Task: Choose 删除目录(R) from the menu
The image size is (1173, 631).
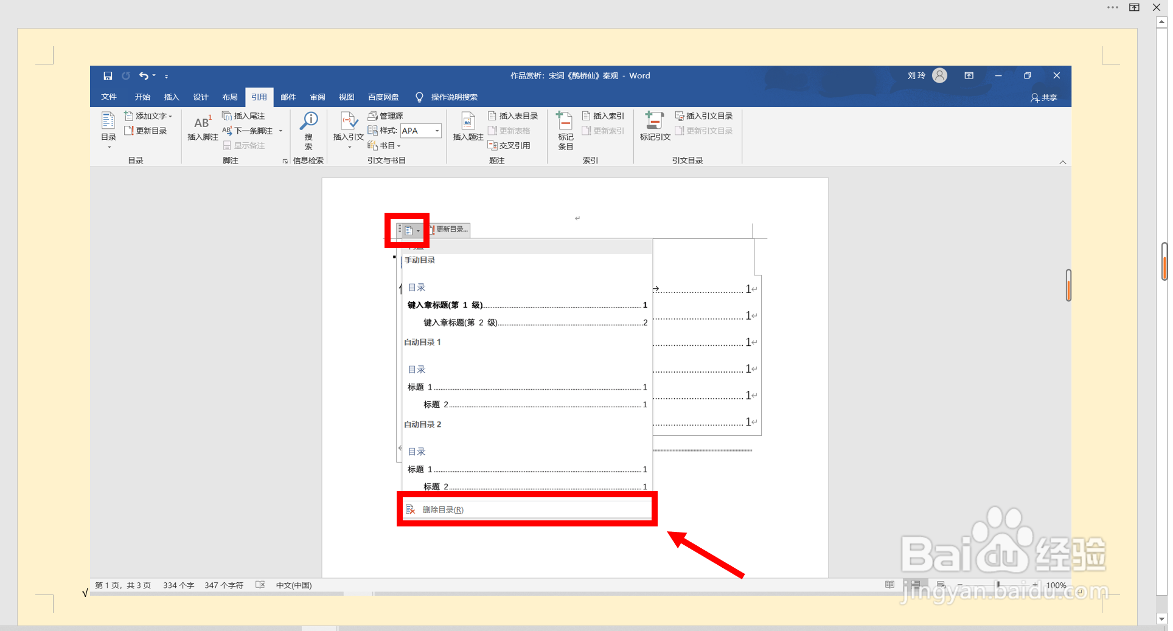Action: pos(527,509)
